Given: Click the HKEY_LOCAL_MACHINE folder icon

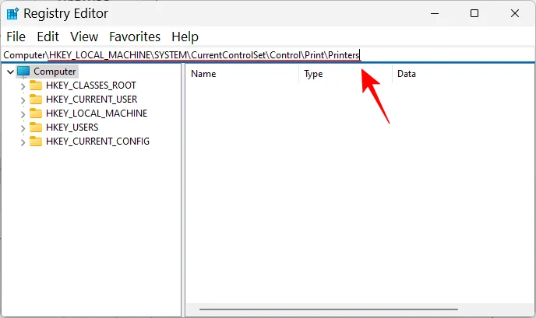Looking at the screenshot, I should pos(36,114).
